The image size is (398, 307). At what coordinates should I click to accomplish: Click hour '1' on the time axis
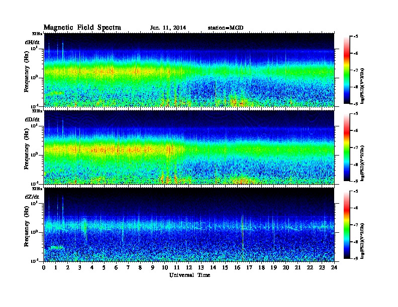point(56,267)
